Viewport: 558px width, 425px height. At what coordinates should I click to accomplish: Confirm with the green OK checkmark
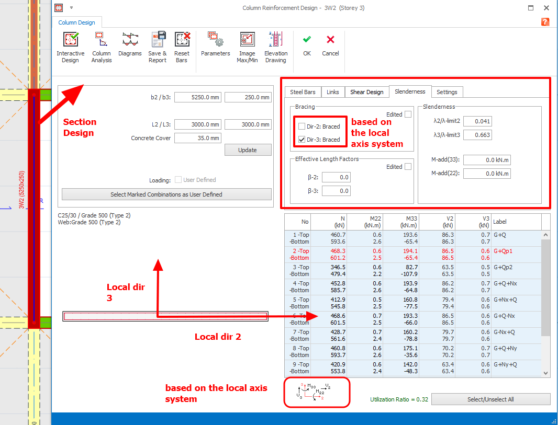307,40
